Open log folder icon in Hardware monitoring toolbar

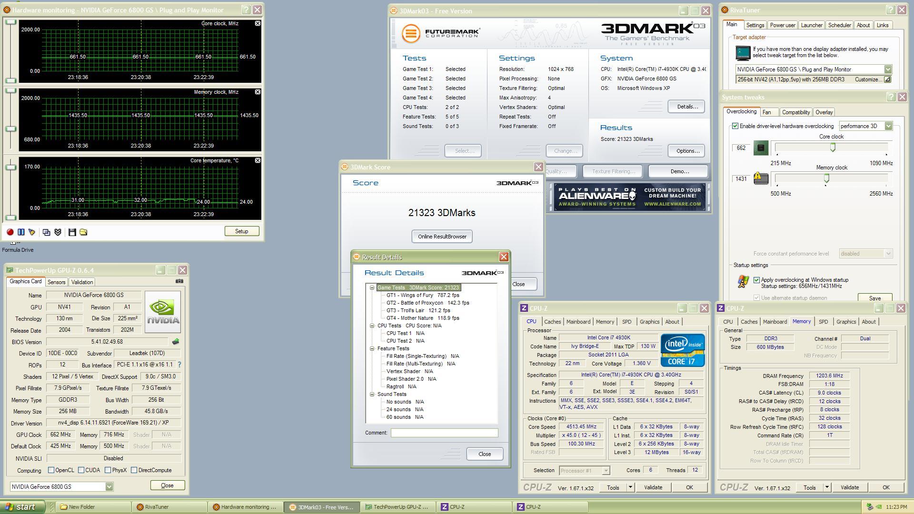83,232
